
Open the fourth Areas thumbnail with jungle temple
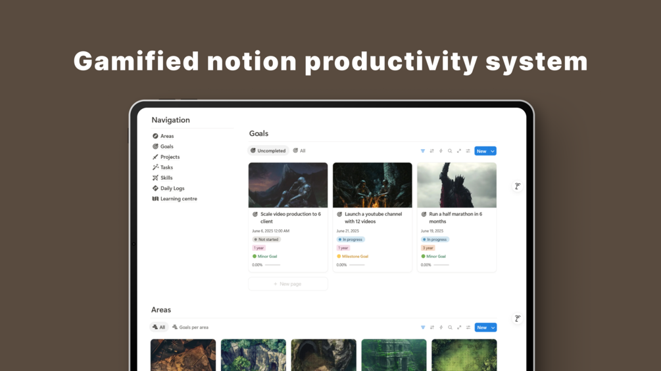[394, 355]
